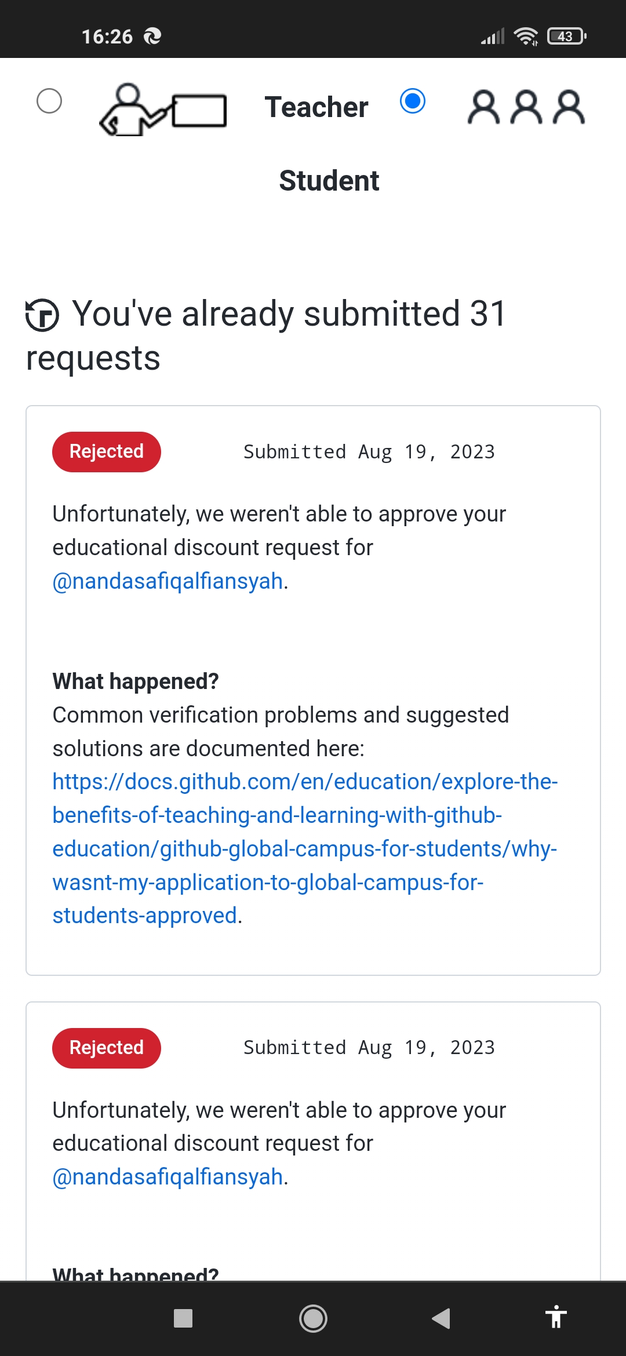626x1356 pixels.
Task: Click the second Rejected status badge
Action: (x=106, y=1047)
